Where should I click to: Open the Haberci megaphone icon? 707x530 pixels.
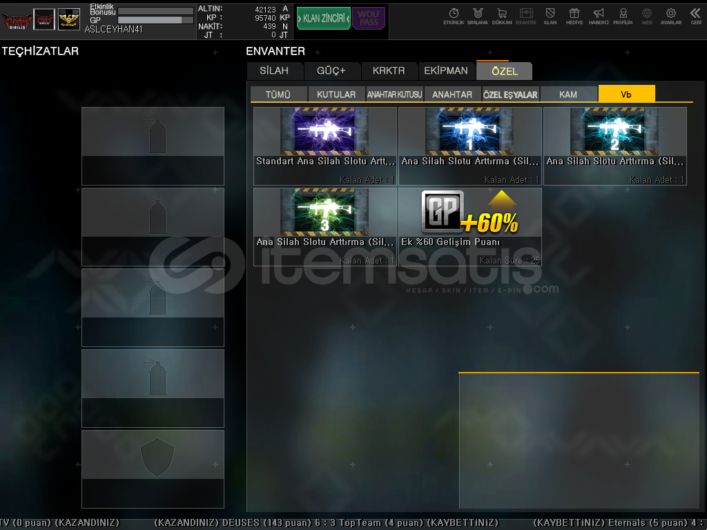[x=599, y=17]
